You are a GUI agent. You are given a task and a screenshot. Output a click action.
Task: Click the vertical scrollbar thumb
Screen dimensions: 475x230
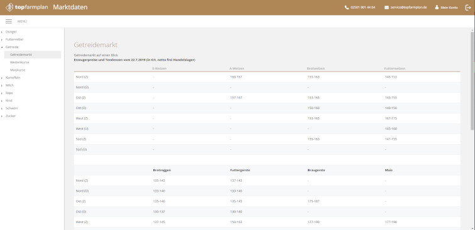[x=472, y=81]
